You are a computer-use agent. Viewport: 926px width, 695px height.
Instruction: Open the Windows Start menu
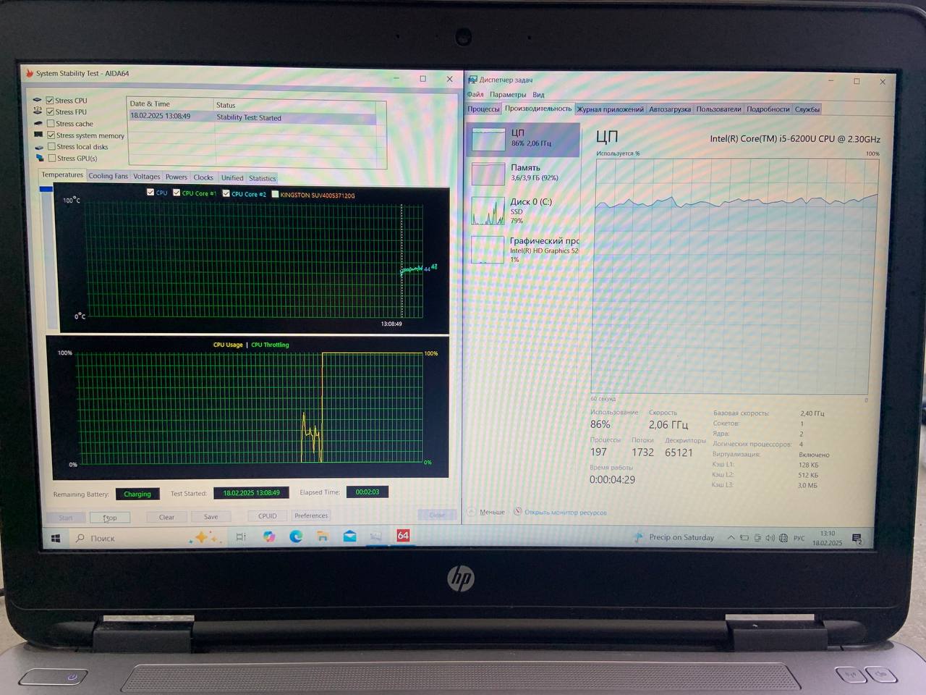(x=55, y=538)
